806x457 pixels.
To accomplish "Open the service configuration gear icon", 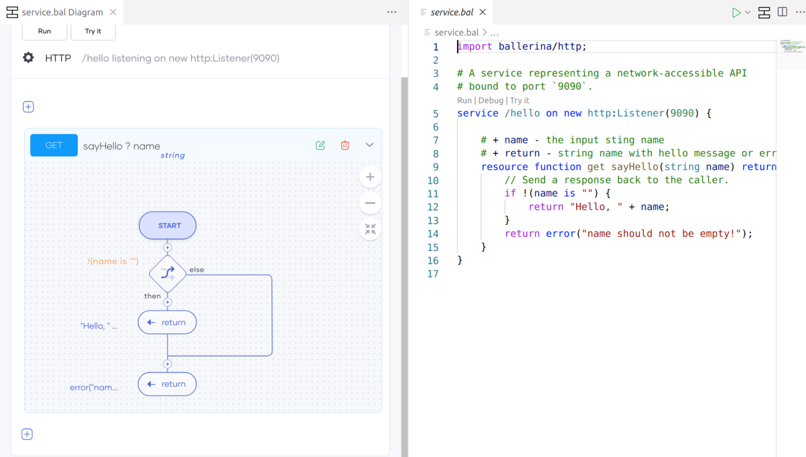I will [28, 58].
